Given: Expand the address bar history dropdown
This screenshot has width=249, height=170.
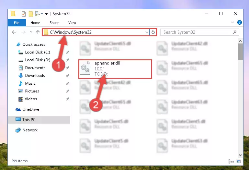Looking at the screenshot, I should tap(147, 32).
